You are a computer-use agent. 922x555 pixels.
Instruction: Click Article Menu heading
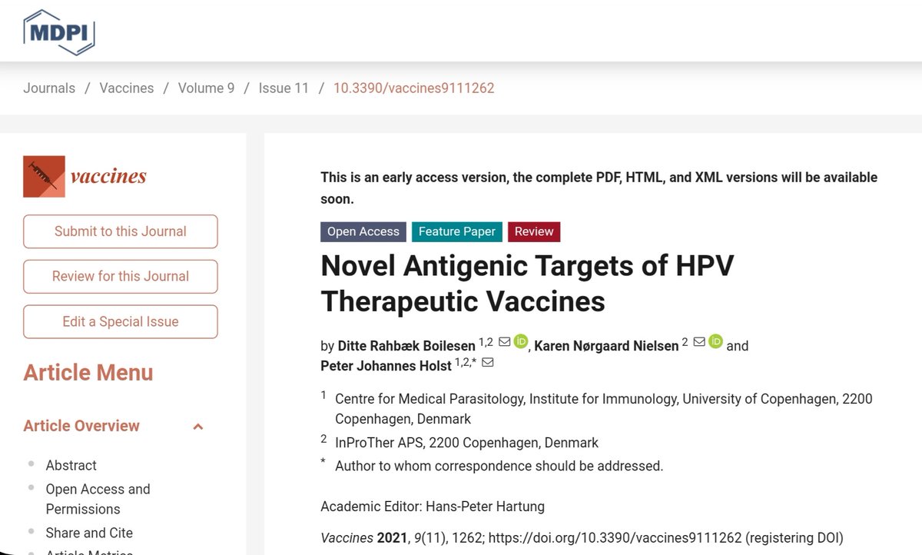point(88,373)
